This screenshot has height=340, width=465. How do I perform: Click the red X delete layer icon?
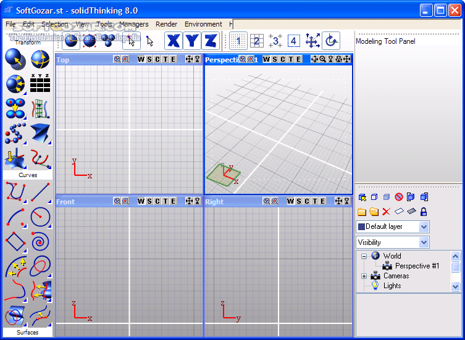tap(387, 212)
